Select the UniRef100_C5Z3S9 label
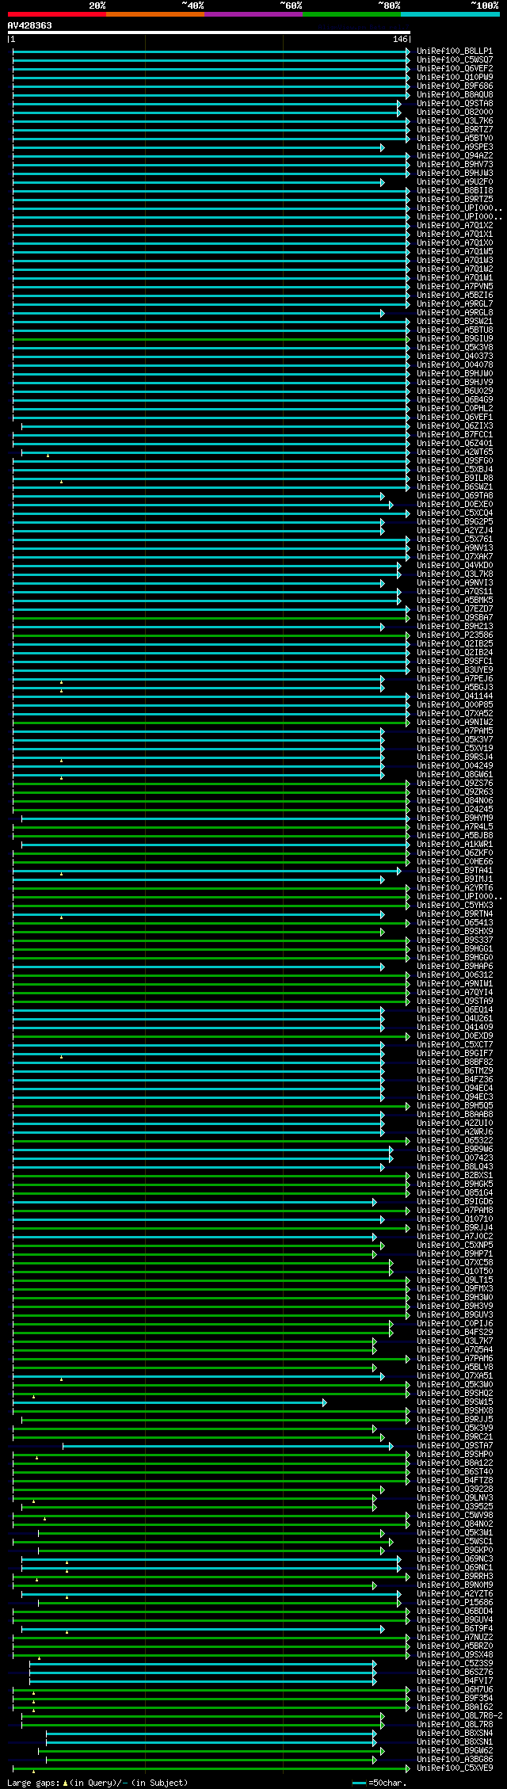This screenshot has height=1789, width=507. click(455, 1663)
